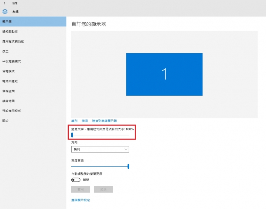Screen dimensions: 266x209
Task: Select display monitor 1 thumbnail
Action: coord(164,75)
